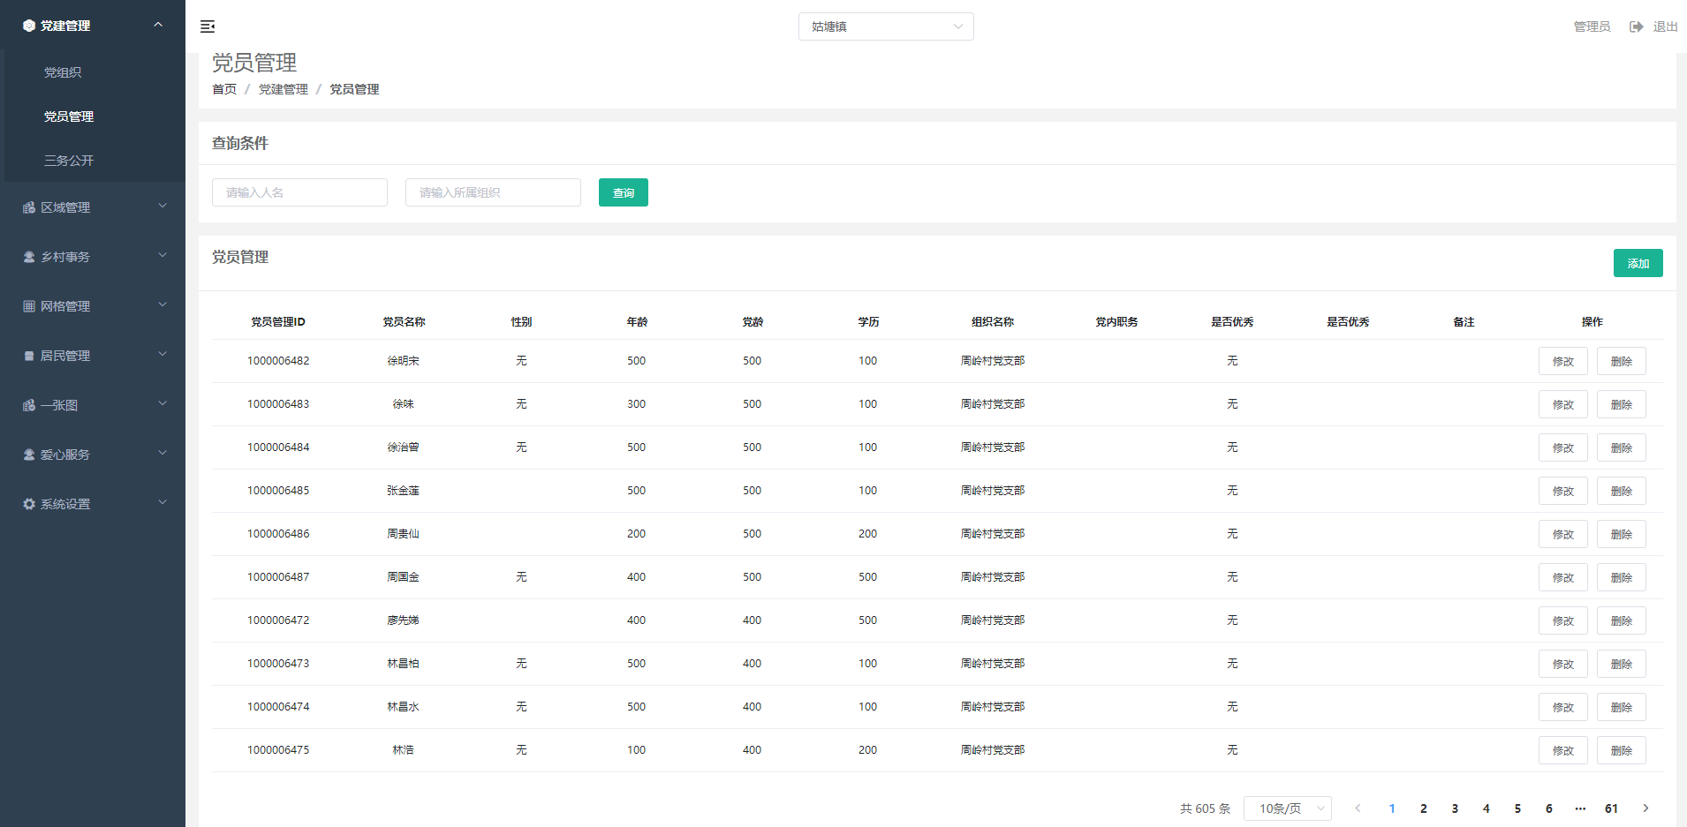Go to next page arrow in pagination
Image resolution: width=1687 pixels, height=827 pixels.
tap(1645, 808)
